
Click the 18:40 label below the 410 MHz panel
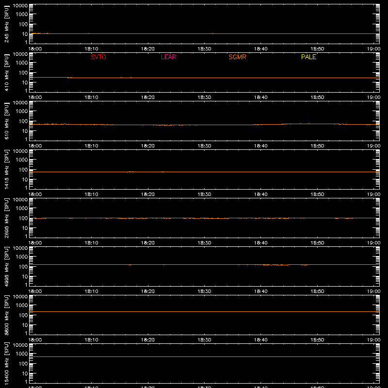[260, 97]
